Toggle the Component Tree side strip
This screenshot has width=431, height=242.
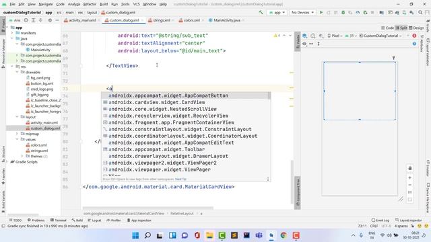[x=298, y=193]
